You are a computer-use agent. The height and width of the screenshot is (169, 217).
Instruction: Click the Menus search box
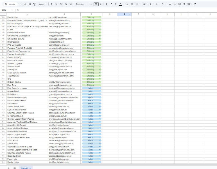tap(10, 4)
